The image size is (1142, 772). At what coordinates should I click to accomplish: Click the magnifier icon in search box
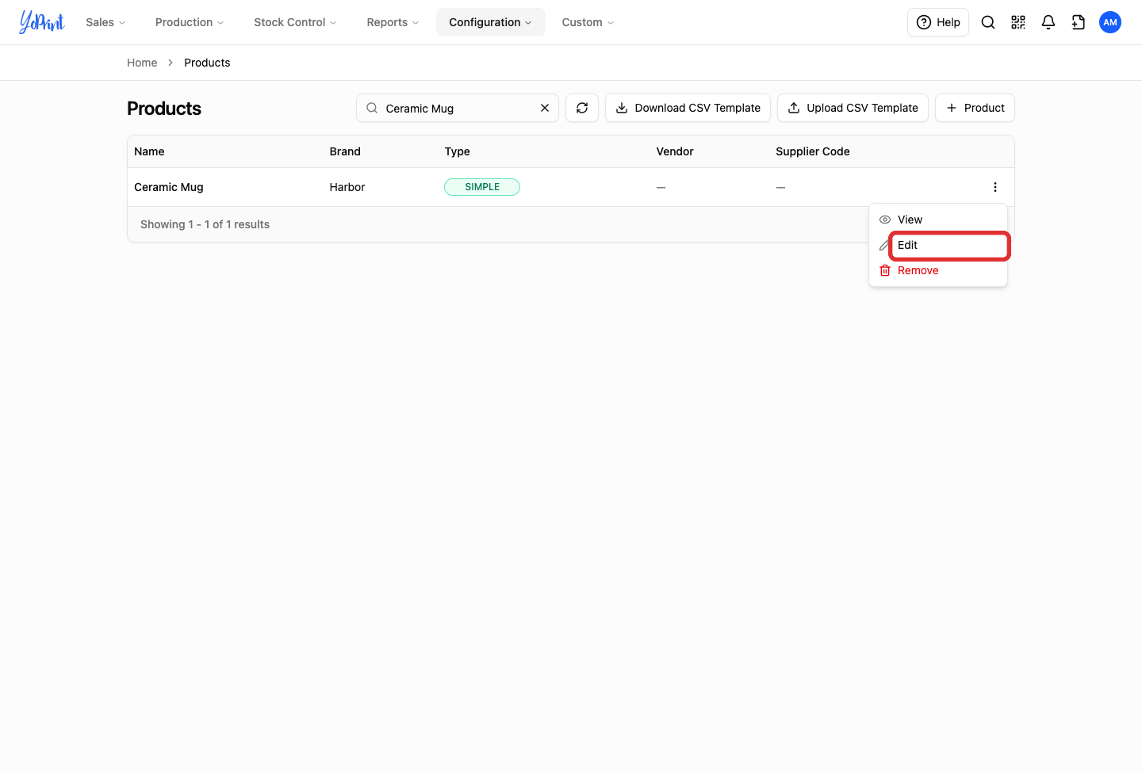click(x=372, y=108)
